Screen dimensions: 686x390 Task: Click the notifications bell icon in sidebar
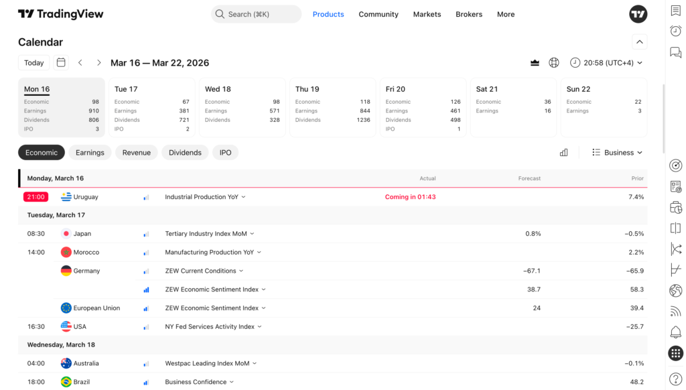coord(675,331)
